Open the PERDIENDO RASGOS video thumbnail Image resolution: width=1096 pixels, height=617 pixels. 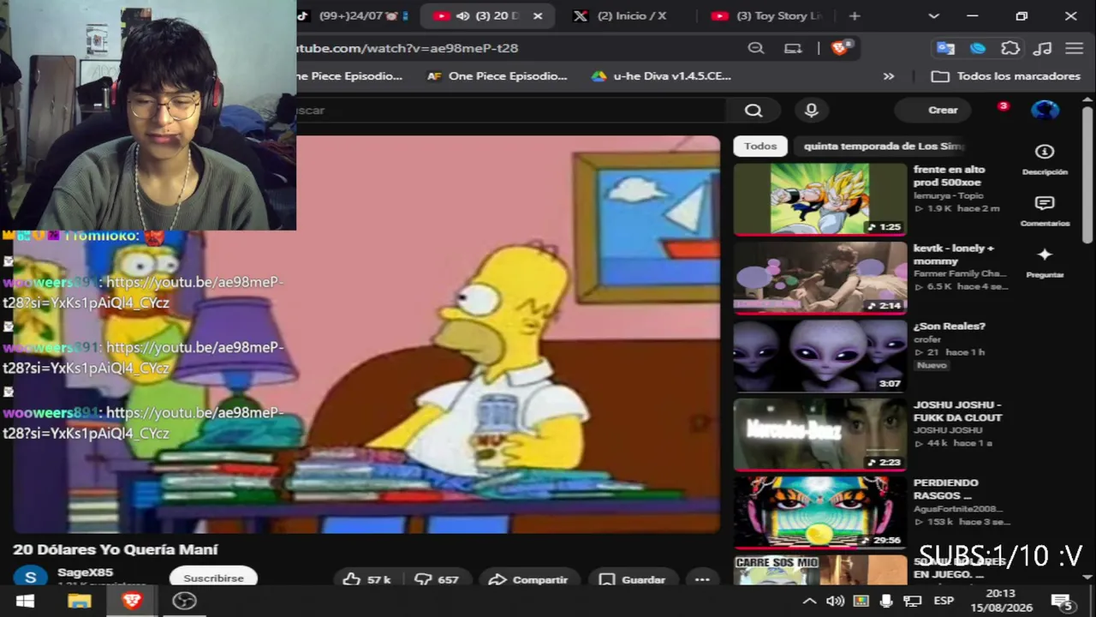click(x=820, y=512)
